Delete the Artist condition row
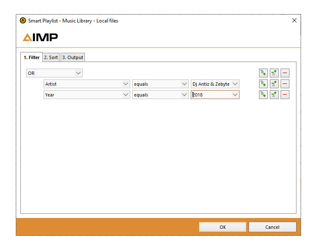316x250 pixels. (x=285, y=84)
